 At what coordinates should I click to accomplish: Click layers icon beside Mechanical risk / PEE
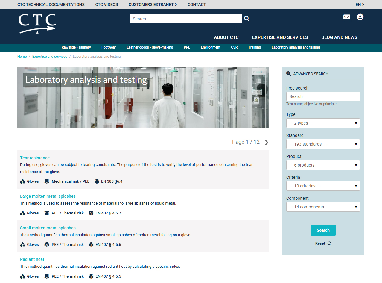(x=47, y=181)
